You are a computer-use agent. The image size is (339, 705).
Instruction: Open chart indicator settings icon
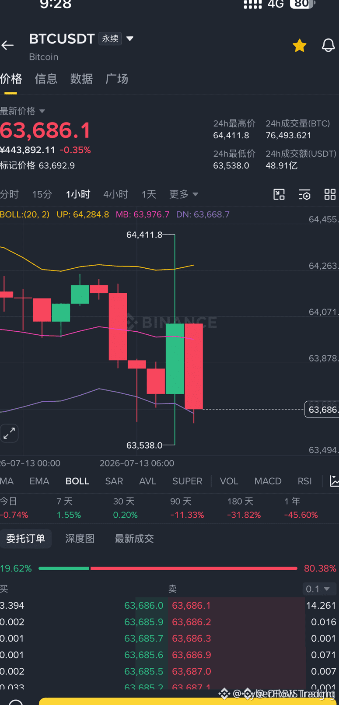coord(304,194)
